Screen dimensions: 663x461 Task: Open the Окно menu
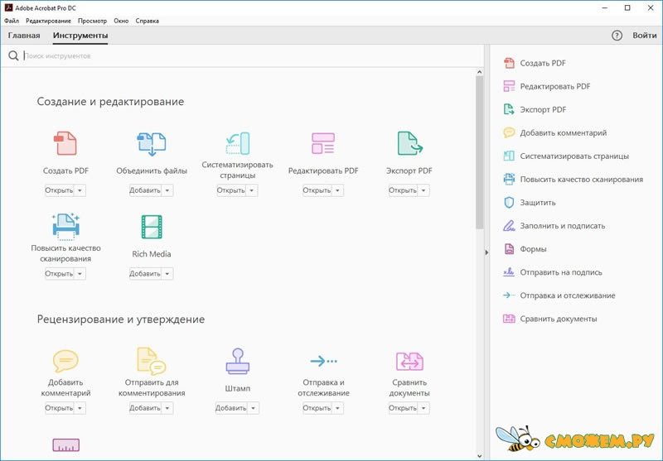121,21
